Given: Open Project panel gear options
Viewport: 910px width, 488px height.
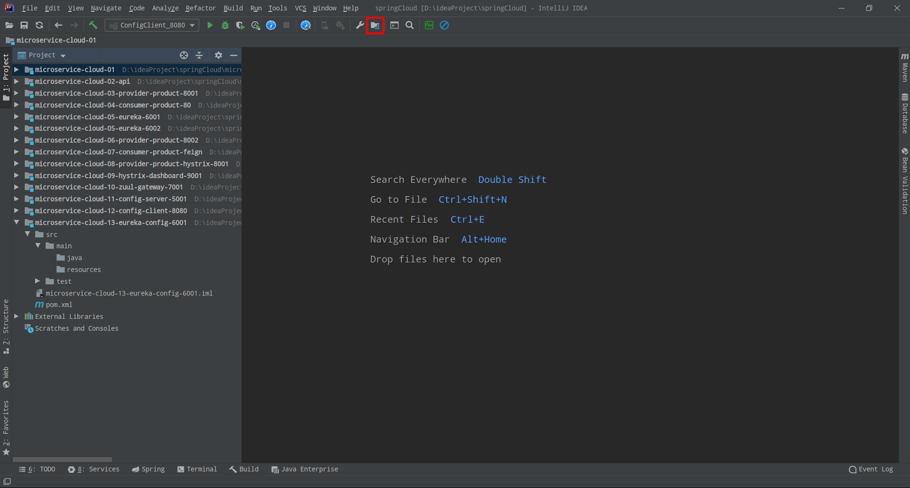Looking at the screenshot, I should coord(218,55).
